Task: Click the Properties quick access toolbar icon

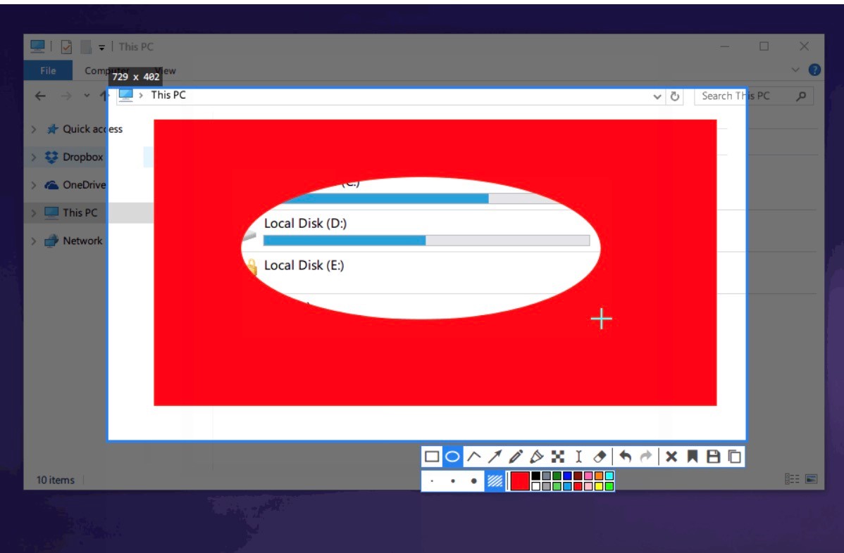Action: (66, 46)
